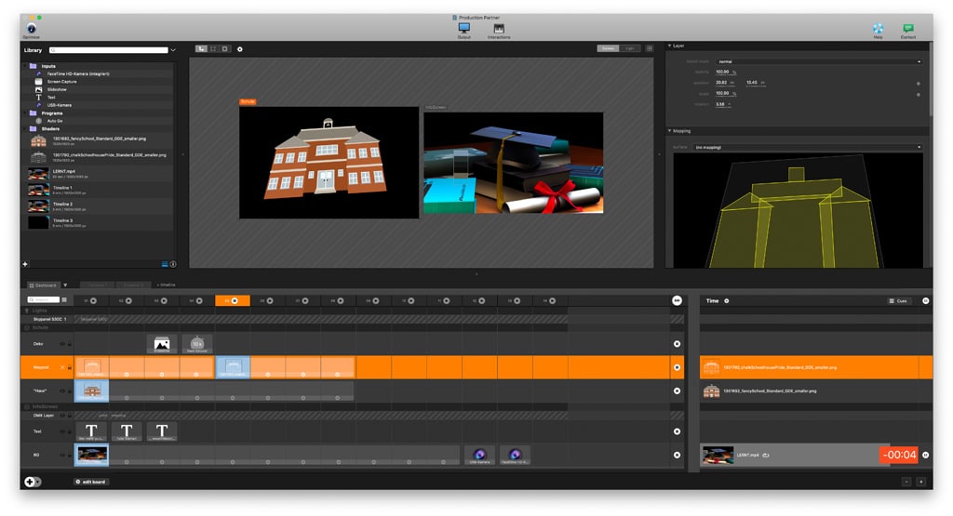Click the Help icon
Viewport: 953px width, 516px height.
click(x=878, y=28)
